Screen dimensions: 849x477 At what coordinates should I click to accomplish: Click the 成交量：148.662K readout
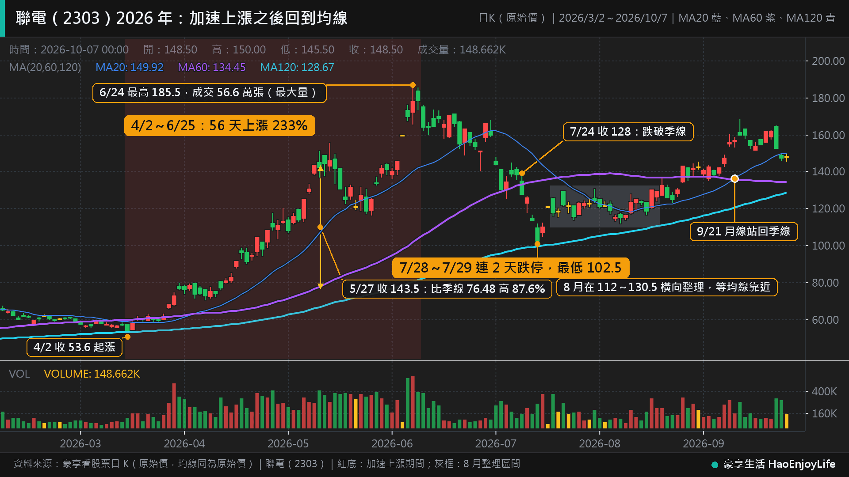(x=462, y=49)
